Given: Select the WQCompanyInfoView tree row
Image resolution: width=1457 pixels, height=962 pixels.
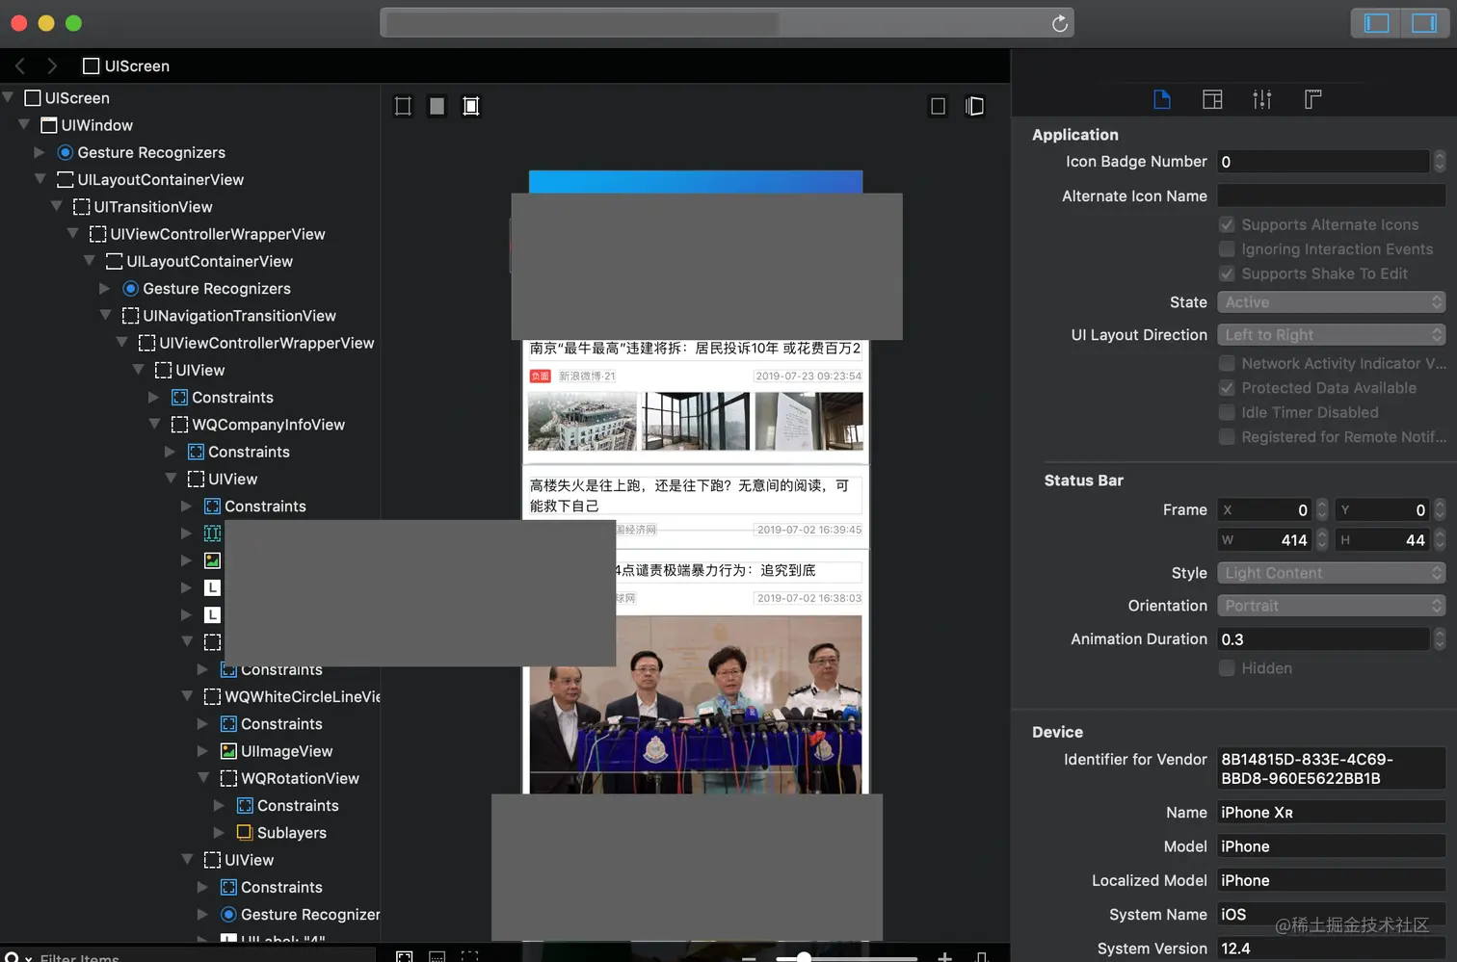Looking at the screenshot, I should [x=190, y=425].
